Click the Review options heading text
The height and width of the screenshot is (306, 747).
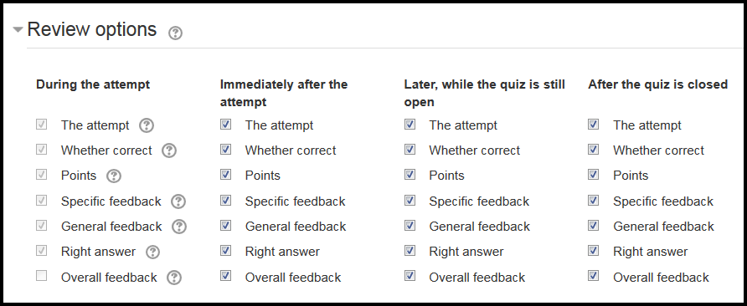coord(92,29)
